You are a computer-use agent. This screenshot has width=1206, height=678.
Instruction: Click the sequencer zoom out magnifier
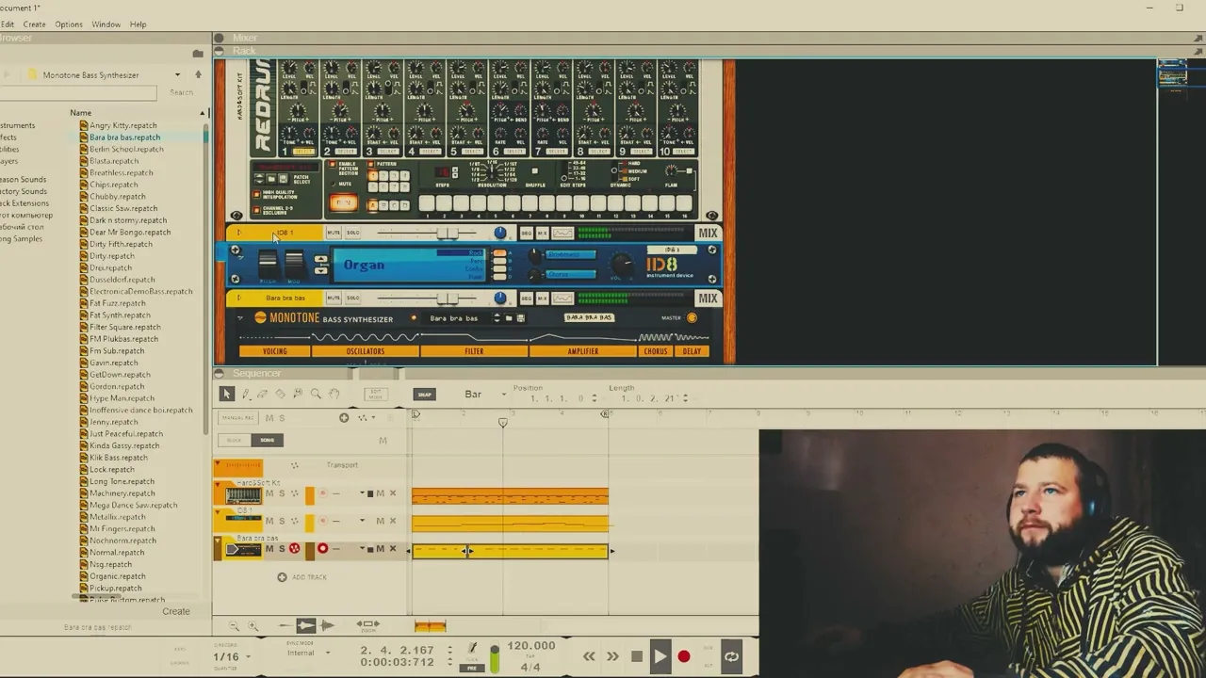235,626
